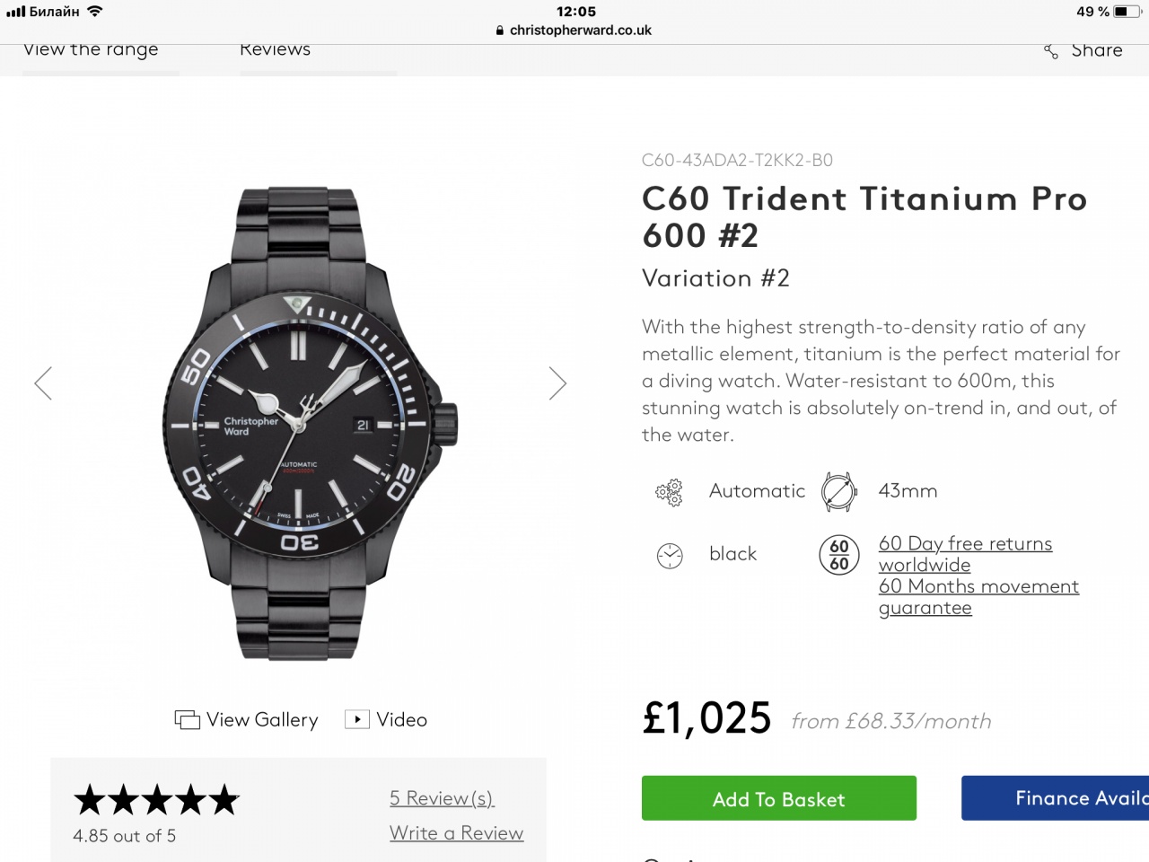Click the black dial colour clock icon

pyautogui.click(x=670, y=556)
